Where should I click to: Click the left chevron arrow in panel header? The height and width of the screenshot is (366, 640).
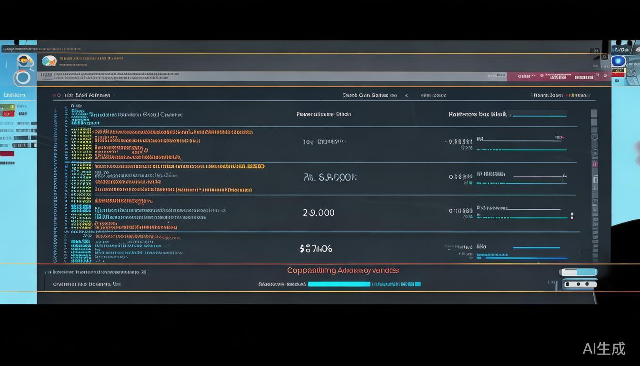406,95
